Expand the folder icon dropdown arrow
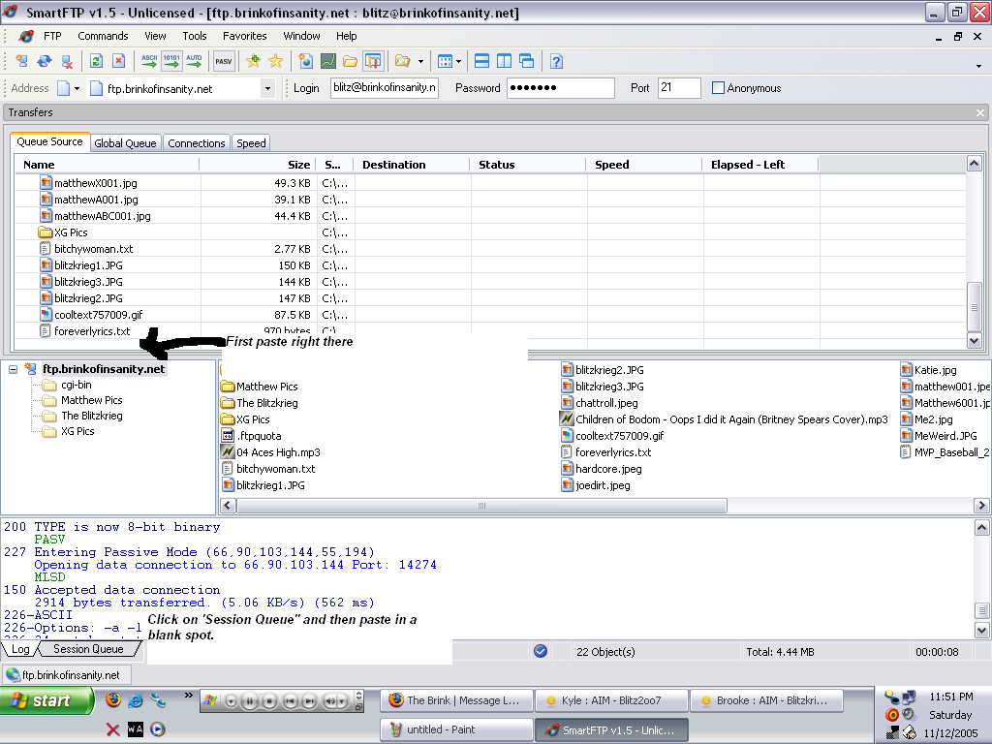992x744 pixels. coord(420,61)
